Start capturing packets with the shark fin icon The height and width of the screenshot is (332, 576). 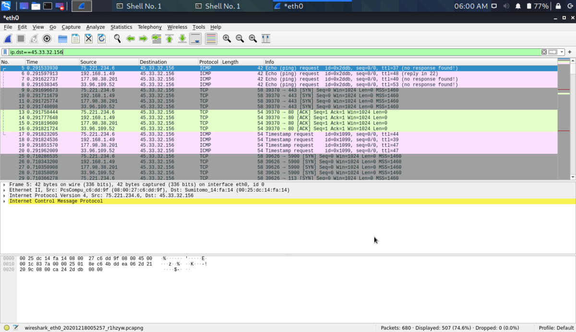(x=8, y=39)
